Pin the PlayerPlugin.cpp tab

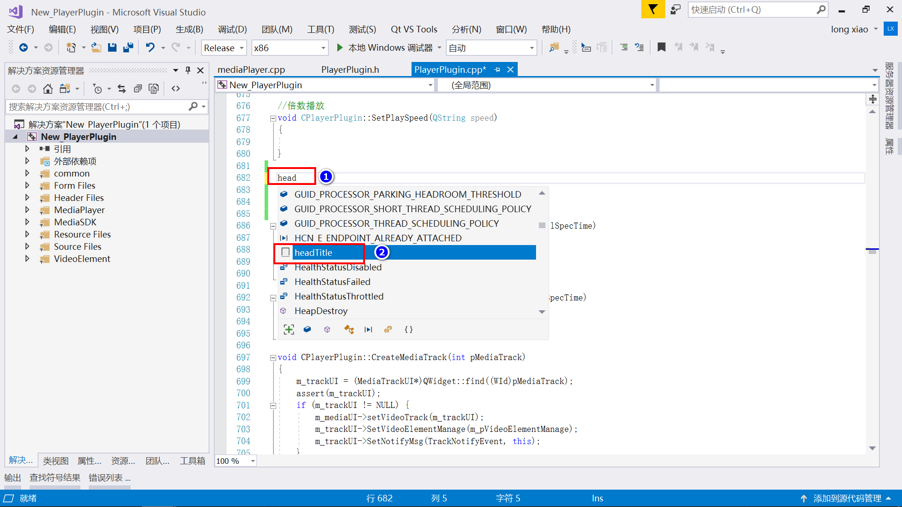point(498,69)
